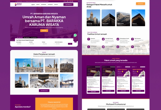Image resolution: width=161 pixels, height=110 pixels.
Task: Select the Tiket Pesawat airplane icon
Action: pyautogui.click(x=132, y=39)
